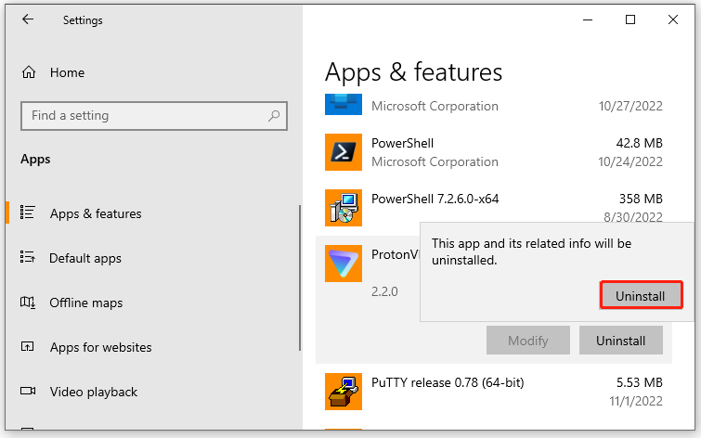Viewport: 701px width, 438px height.
Task: Click the search magnifier icon
Action: (x=274, y=116)
